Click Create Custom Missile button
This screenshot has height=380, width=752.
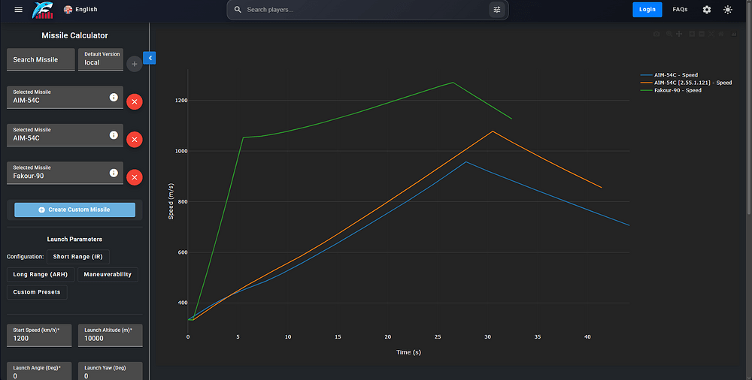[x=74, y=210]
